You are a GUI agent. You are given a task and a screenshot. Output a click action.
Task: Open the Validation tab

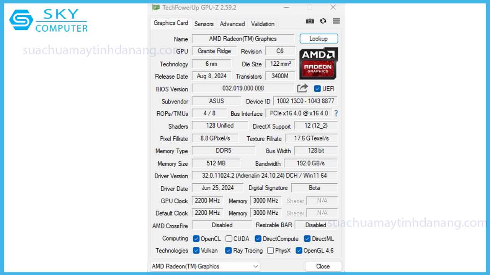coord(263,24)
